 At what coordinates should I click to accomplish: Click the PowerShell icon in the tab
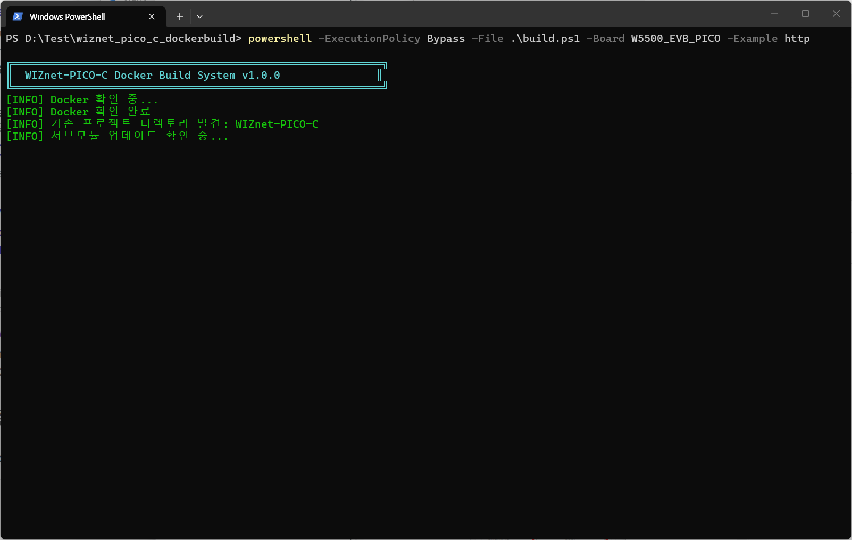point(18,16)
